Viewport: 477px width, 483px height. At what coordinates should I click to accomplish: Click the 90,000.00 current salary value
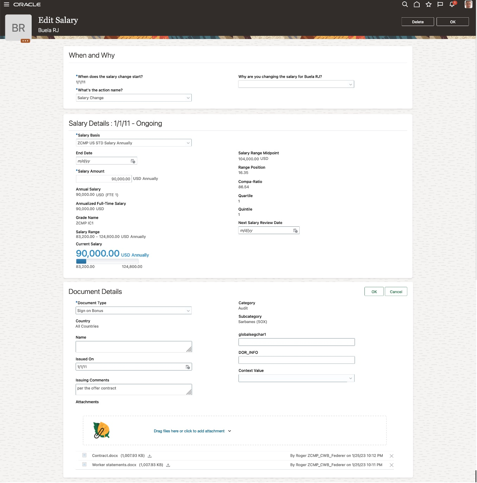98,253
